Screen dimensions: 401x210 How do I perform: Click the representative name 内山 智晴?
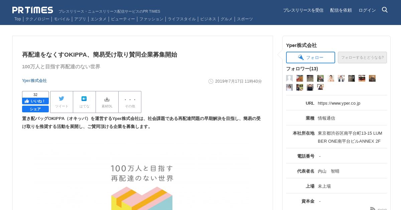click(328, 171)
